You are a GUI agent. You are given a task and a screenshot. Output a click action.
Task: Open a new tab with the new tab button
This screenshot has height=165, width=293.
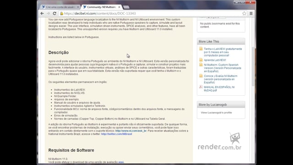pos(126,7)
